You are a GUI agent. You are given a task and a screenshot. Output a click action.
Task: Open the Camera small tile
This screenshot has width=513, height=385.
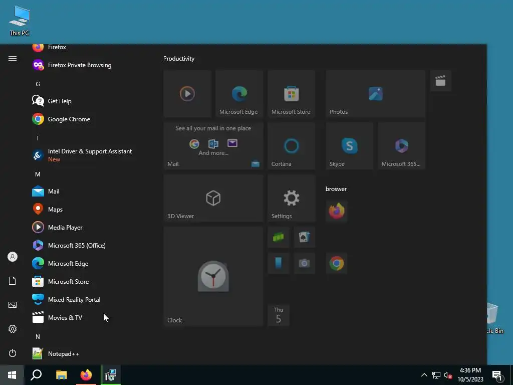coord(304,263)
